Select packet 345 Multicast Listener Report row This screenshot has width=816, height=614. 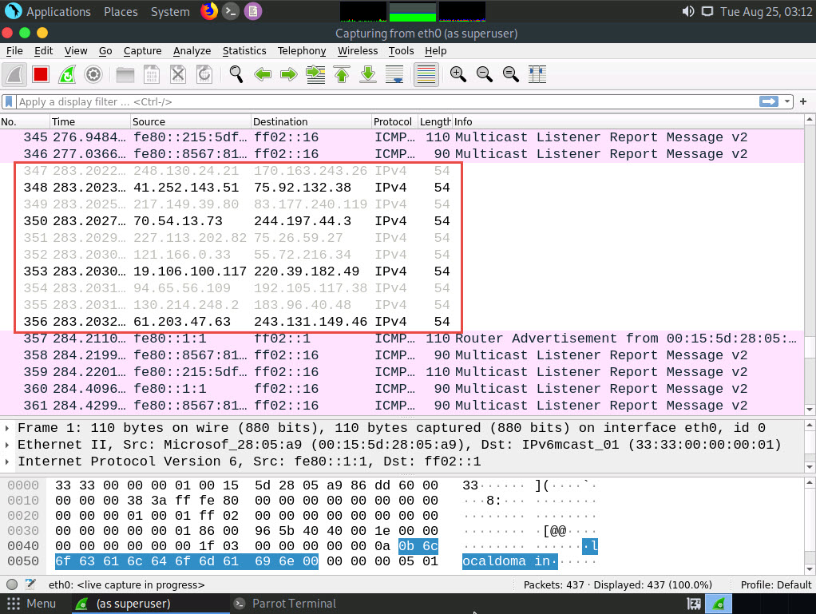click(x=402, y=137)
